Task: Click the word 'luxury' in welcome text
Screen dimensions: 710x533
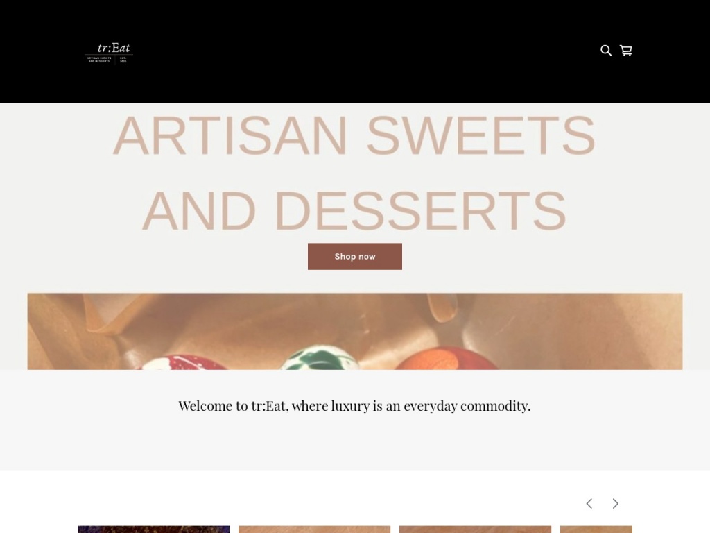Action: pyautogui.click(x=350, y=405)
